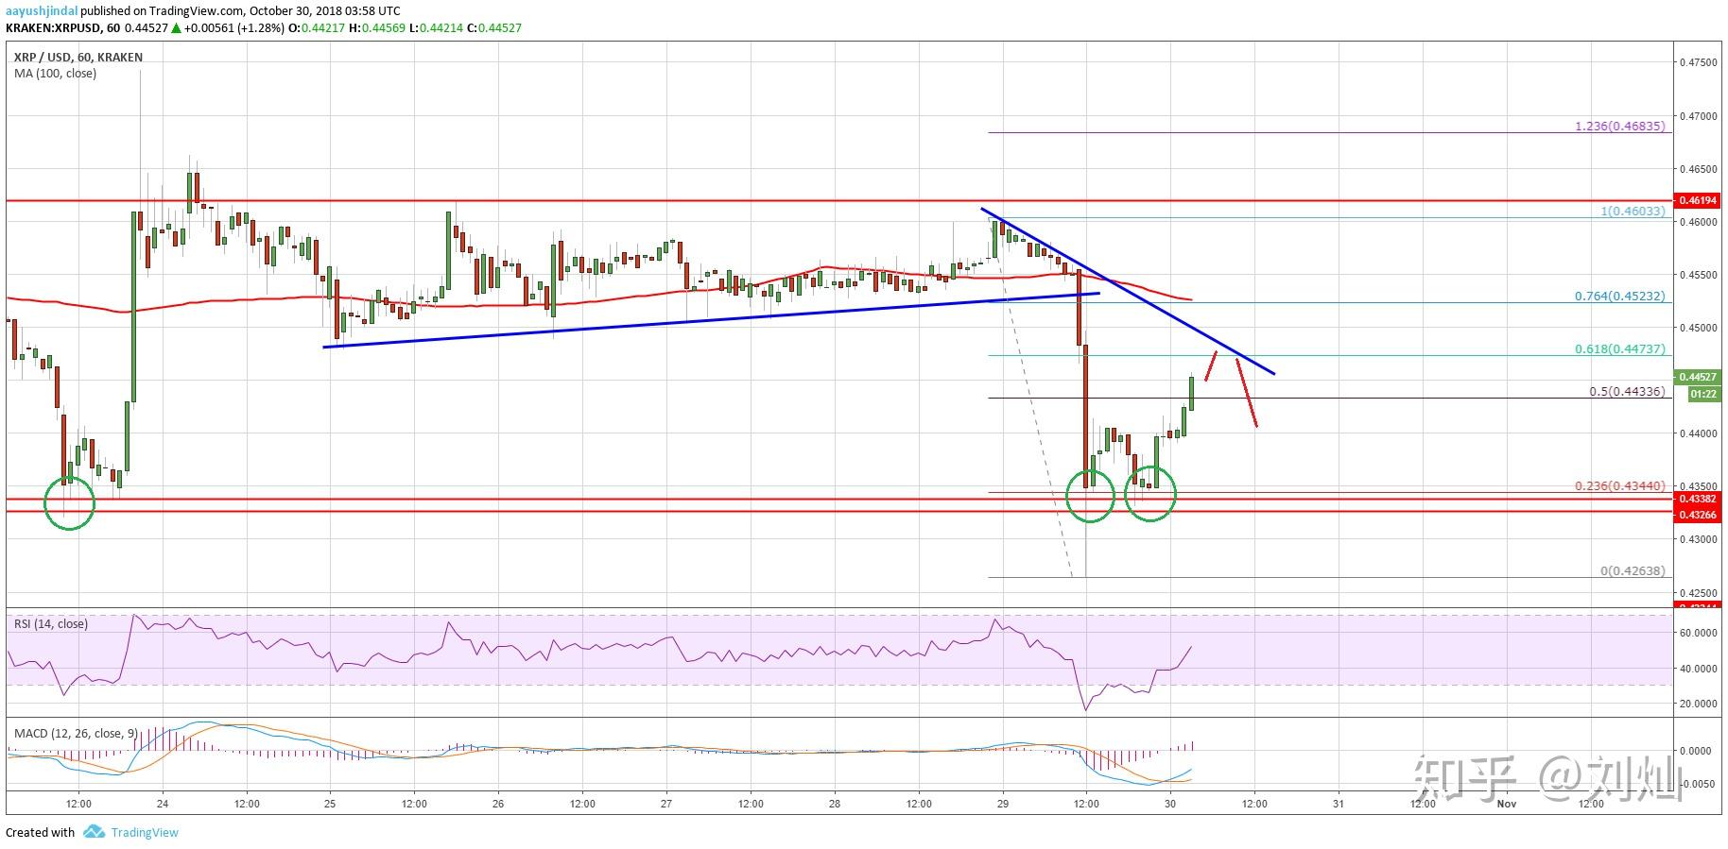Click the TradingView cloud logo icon
This screenshot has height=849, width=1728.
coord(94,832)
